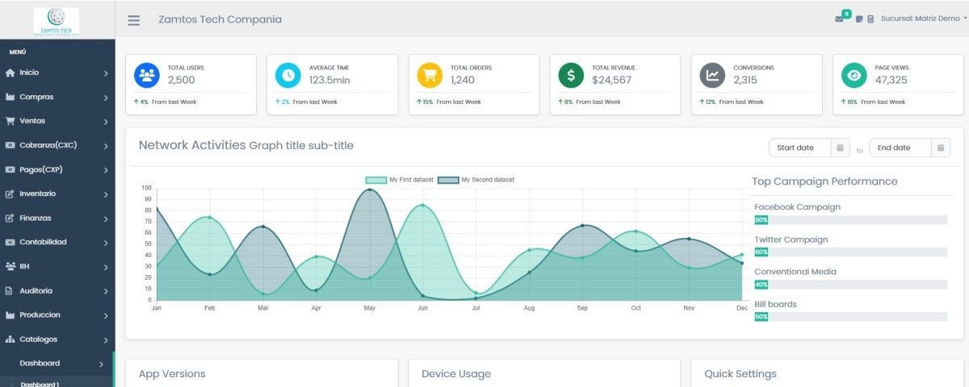Viewport: 969px width, 387px height.
Task: Select the Dashboard 1 submenu item
Action: point(40,384)
